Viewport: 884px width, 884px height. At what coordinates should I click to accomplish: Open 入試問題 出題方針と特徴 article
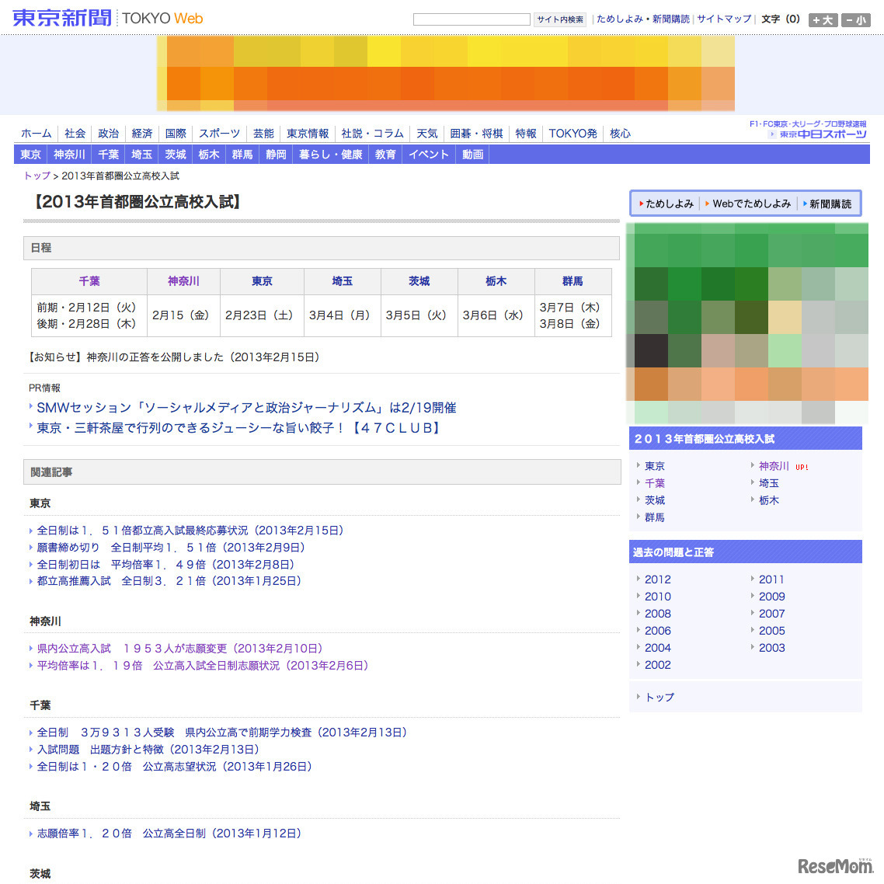(148, 750)
